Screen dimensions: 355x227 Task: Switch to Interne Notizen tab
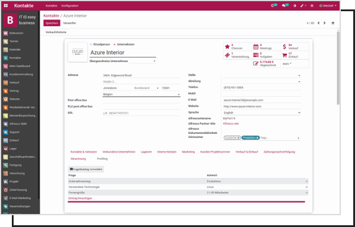tap(167, 152)
